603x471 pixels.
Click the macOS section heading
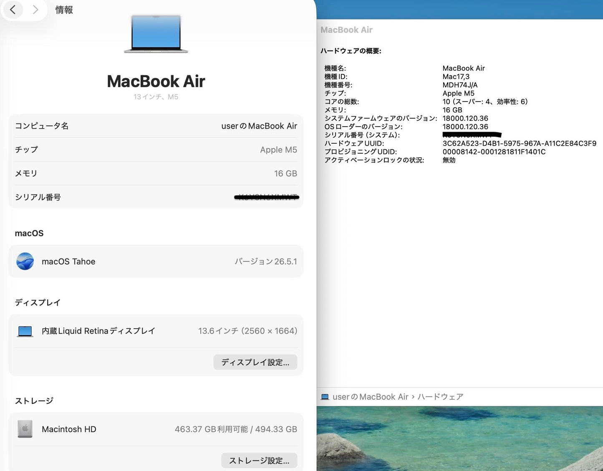29,233
